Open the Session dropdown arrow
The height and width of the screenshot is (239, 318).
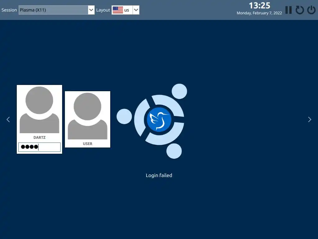click(91, 10)
